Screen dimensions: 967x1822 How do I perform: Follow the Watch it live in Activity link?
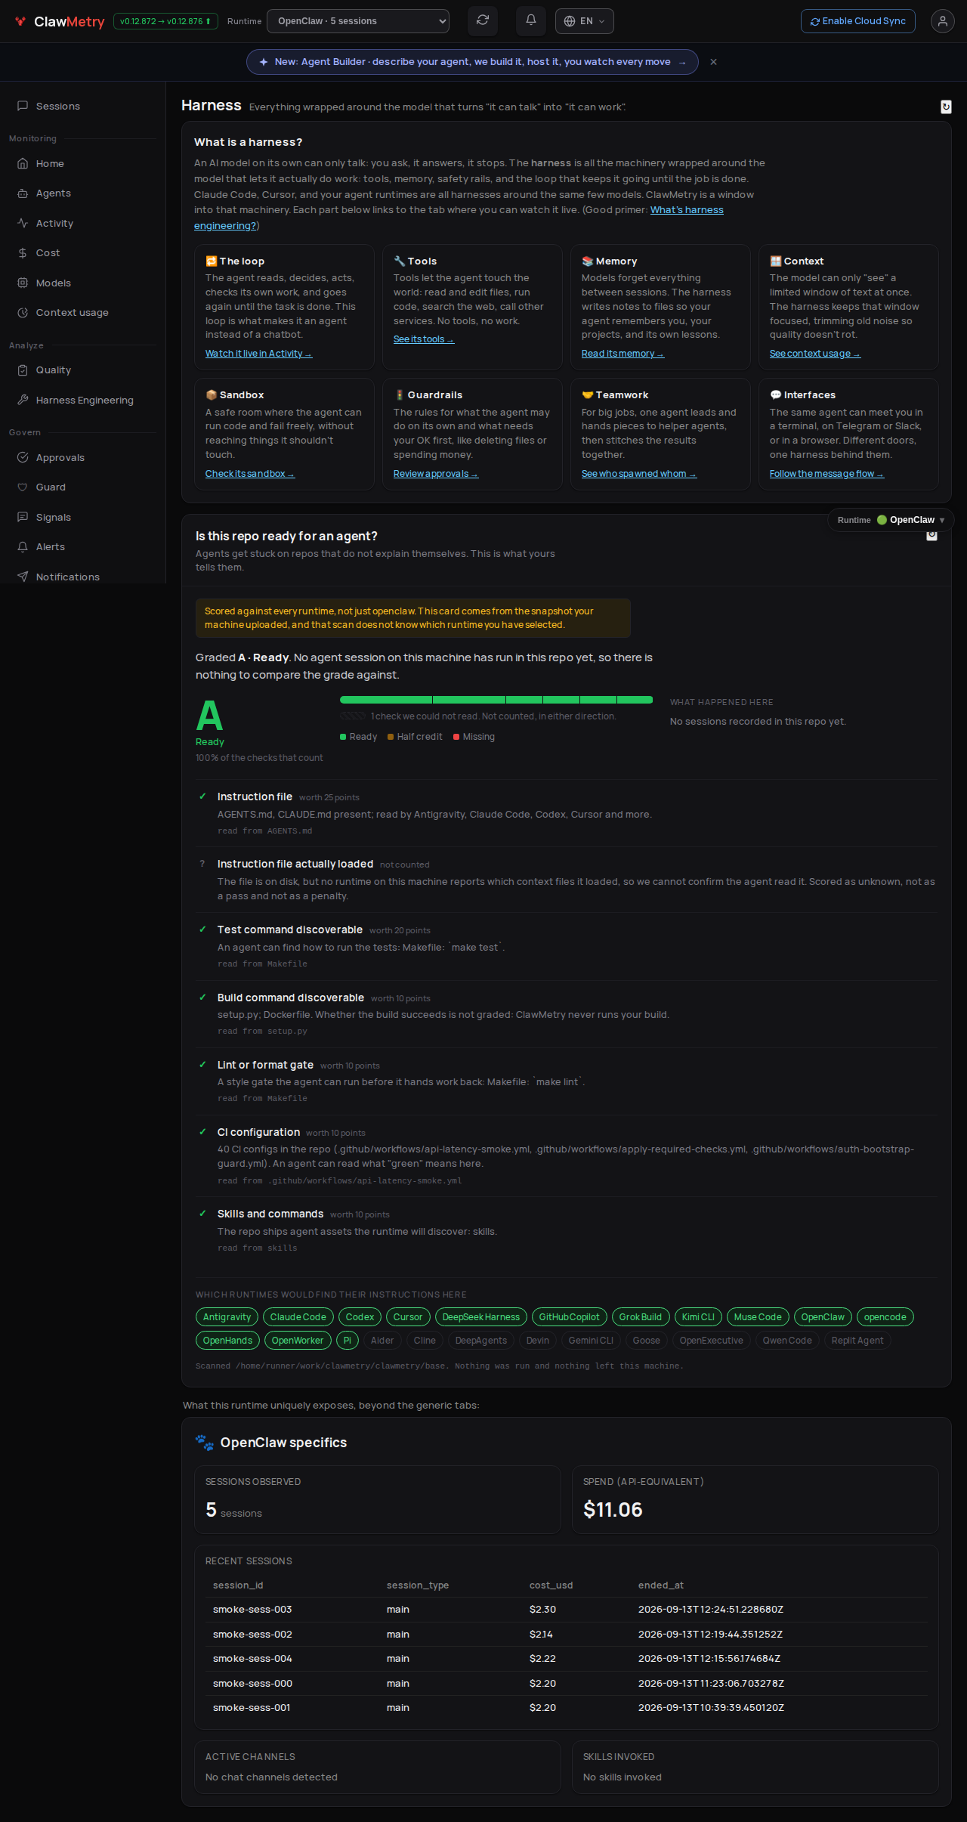coord(258,354)
